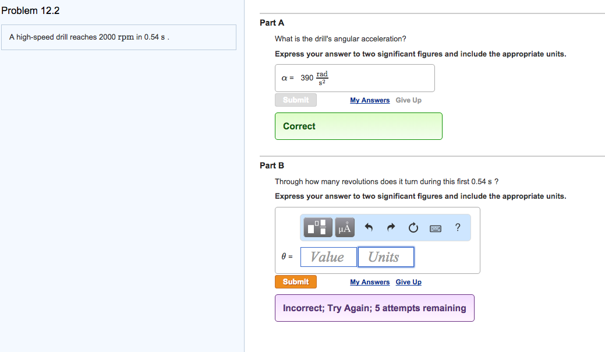Open the µÅ symbols palette
Image resolution: width=605 pixels, height=352 pixels.
click(345, 227)
